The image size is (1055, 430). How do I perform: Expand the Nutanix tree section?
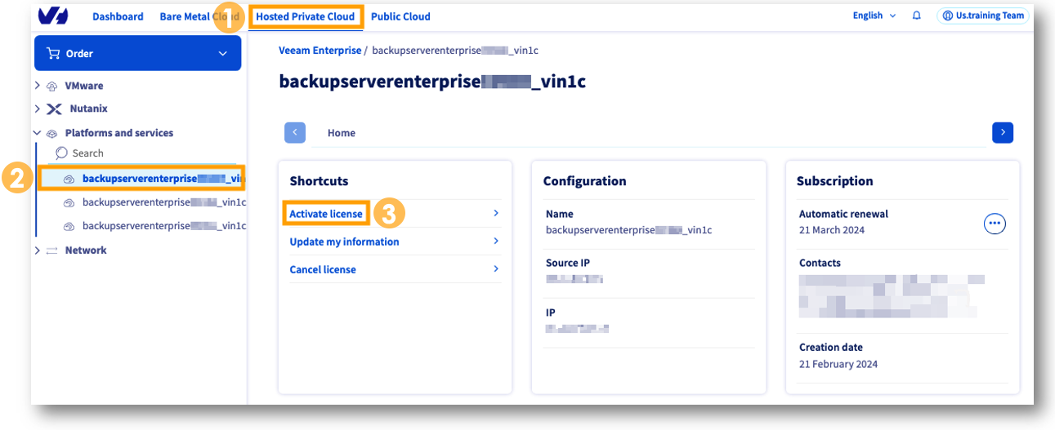click(x=38, y=109)
